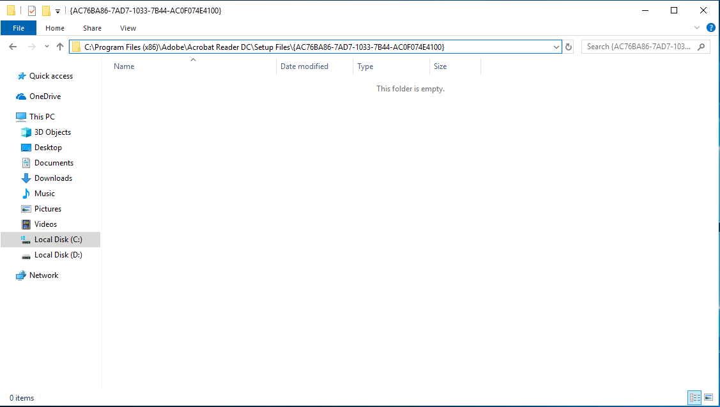Screen dimensions: 720x407
Task: Open the Help question mark icon
Action: pos(711,27)
